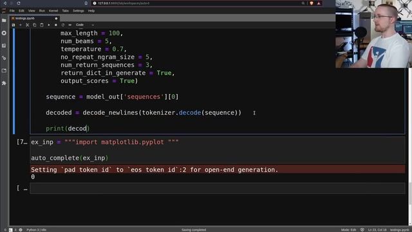The image size is (412, 232).
Task: Copy the selected cell
Action: pyautogui.click(x=35, y=25)
